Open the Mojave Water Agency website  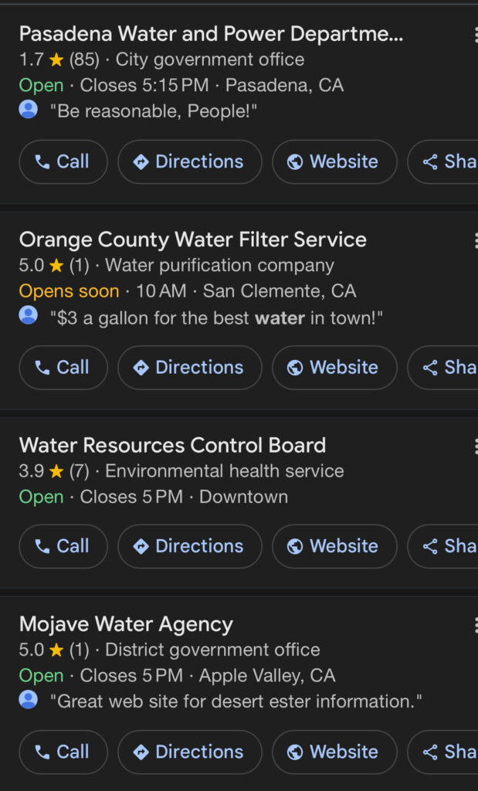coord(334,752)
